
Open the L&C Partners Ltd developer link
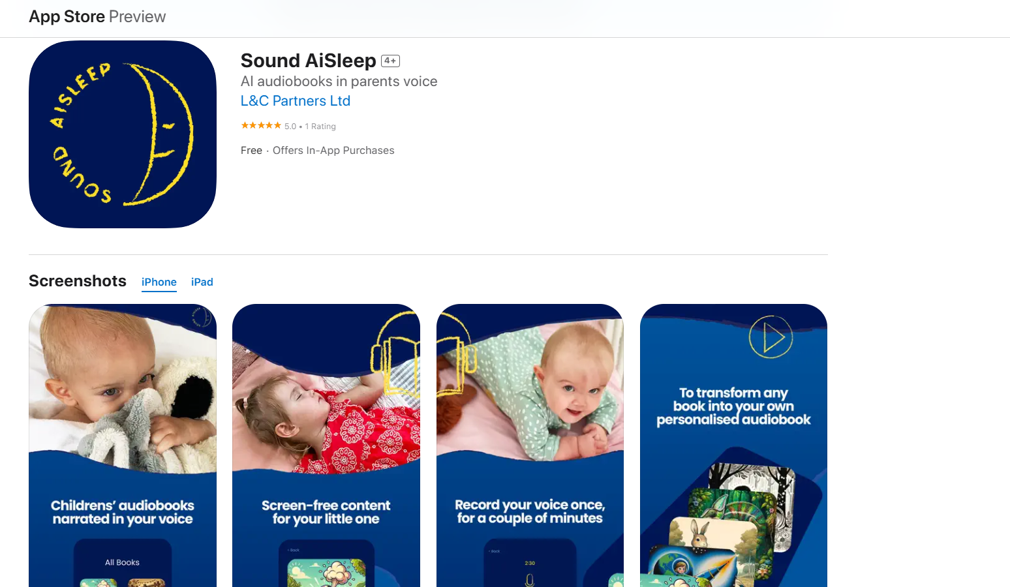[296, 101]
